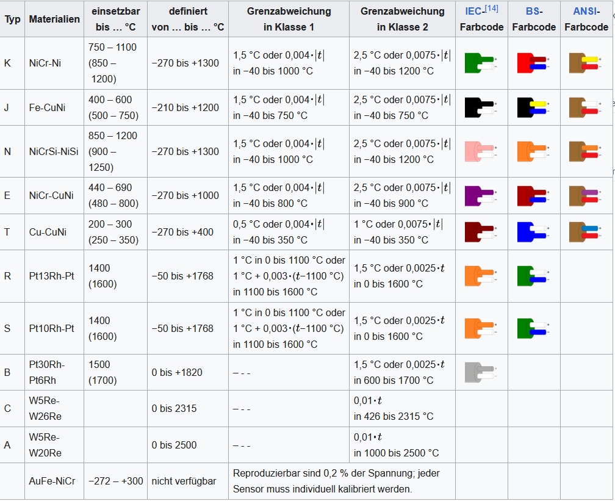Click the 'W5Re-W26Re' material cell

pos(54,408)
